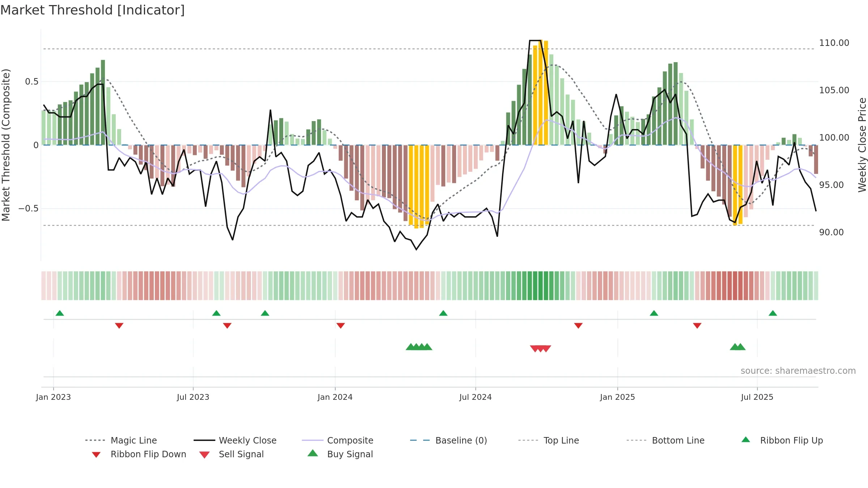868x488 pixels.
Task: Click the −0.5 composite axis label
Action: 29,209
